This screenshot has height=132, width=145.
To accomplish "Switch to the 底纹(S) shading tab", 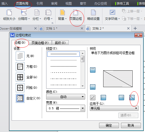I will click(x=60, y=43).
